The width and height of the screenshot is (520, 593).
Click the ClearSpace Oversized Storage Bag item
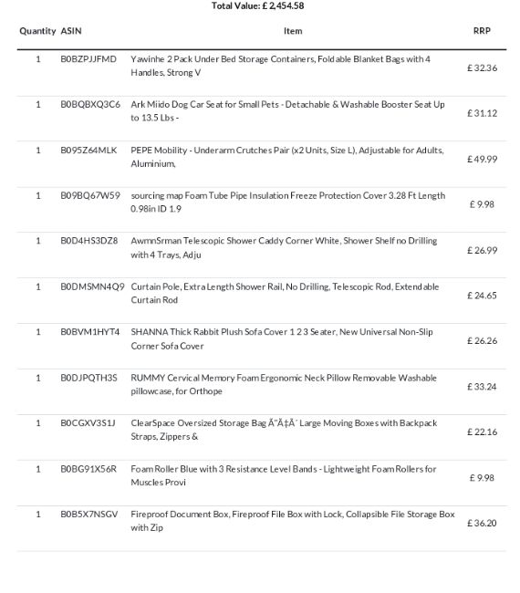284,430
